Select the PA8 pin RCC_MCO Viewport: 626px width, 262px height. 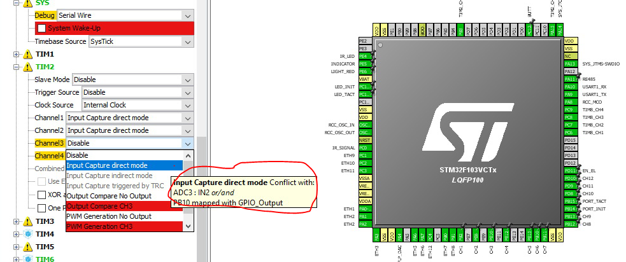pos(570,102)
